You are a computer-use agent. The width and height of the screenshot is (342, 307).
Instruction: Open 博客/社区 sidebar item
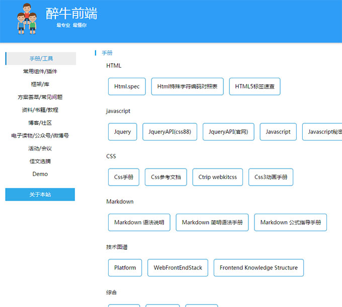click(40, 123)
